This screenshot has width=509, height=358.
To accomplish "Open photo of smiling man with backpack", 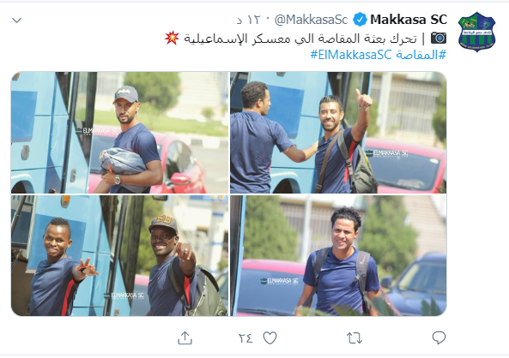I will (x=338, y=255).
